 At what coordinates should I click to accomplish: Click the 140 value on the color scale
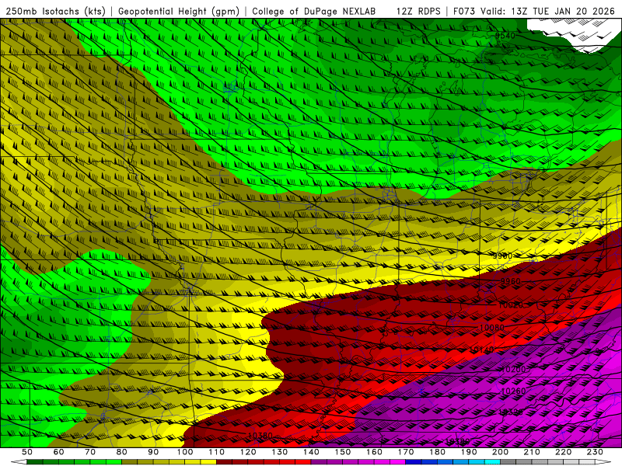point(312,452)
